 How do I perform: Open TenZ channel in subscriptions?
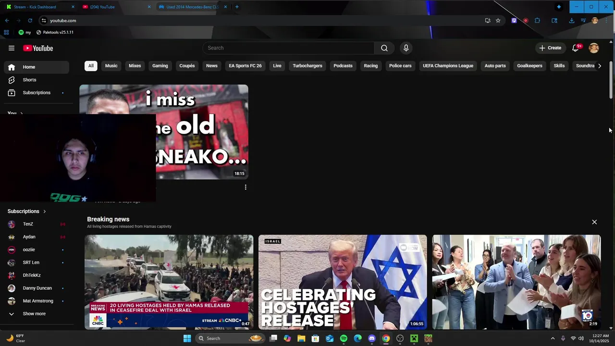coord(37,224)
